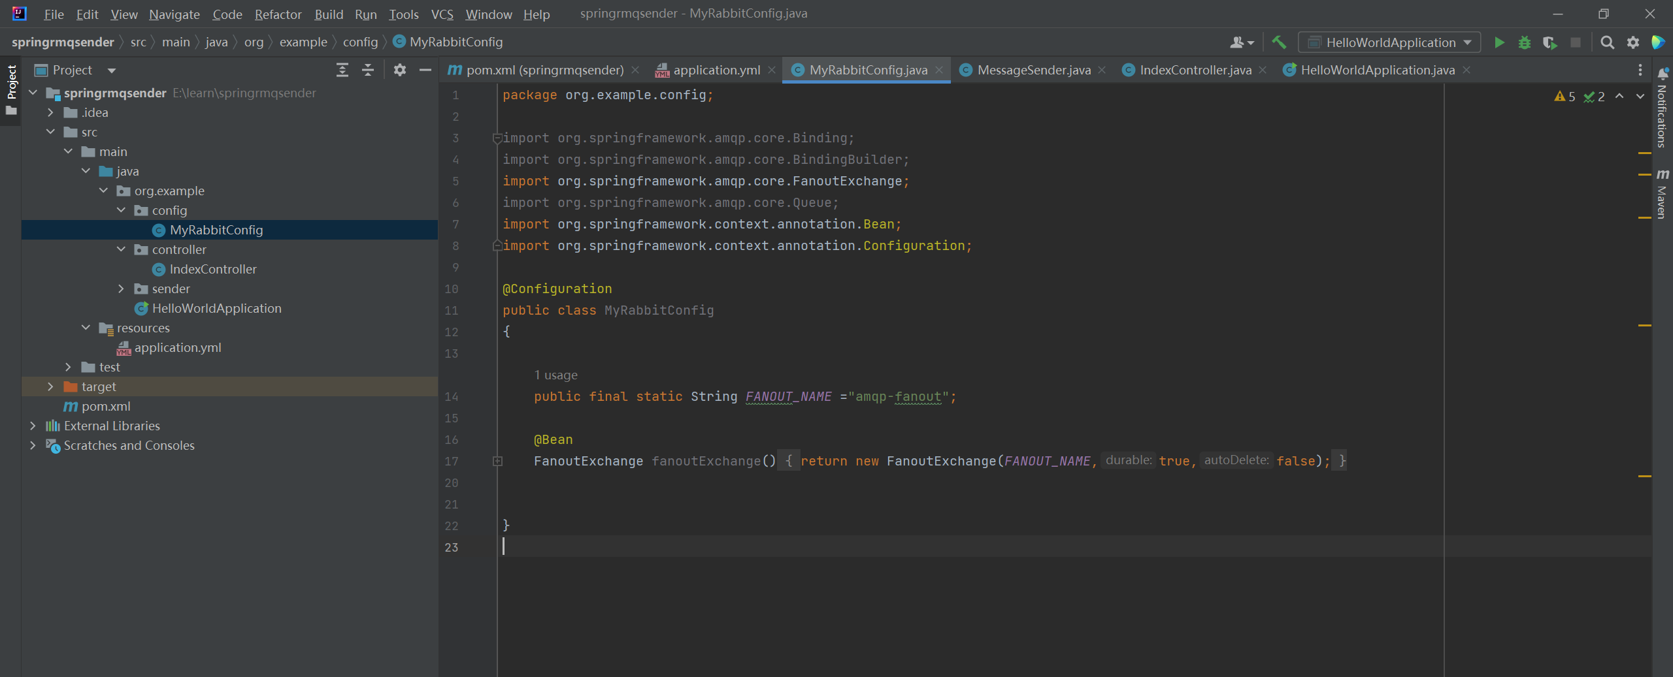Expand Scratches and Consoles node
Viewport: 1673px width, 677px height.
click(33, 445)
